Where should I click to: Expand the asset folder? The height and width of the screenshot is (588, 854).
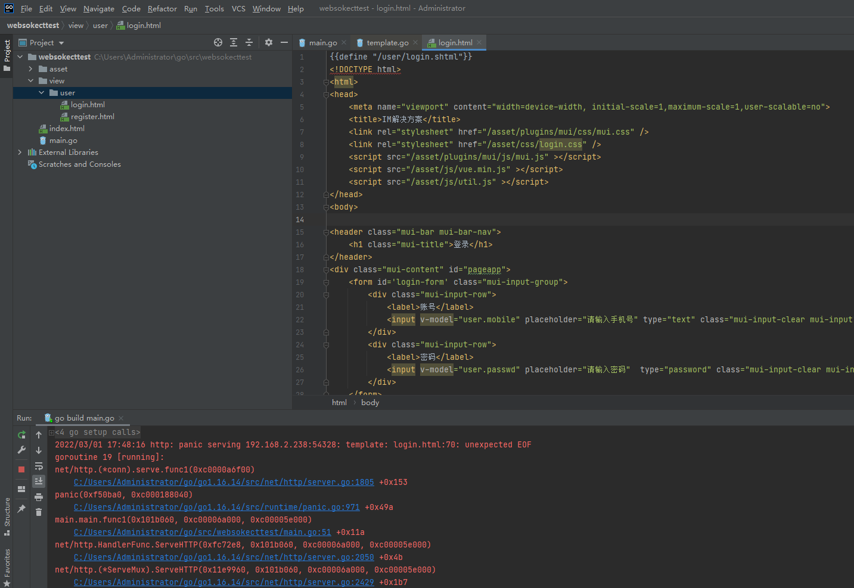pyautogui.click(x=30, y=69)
